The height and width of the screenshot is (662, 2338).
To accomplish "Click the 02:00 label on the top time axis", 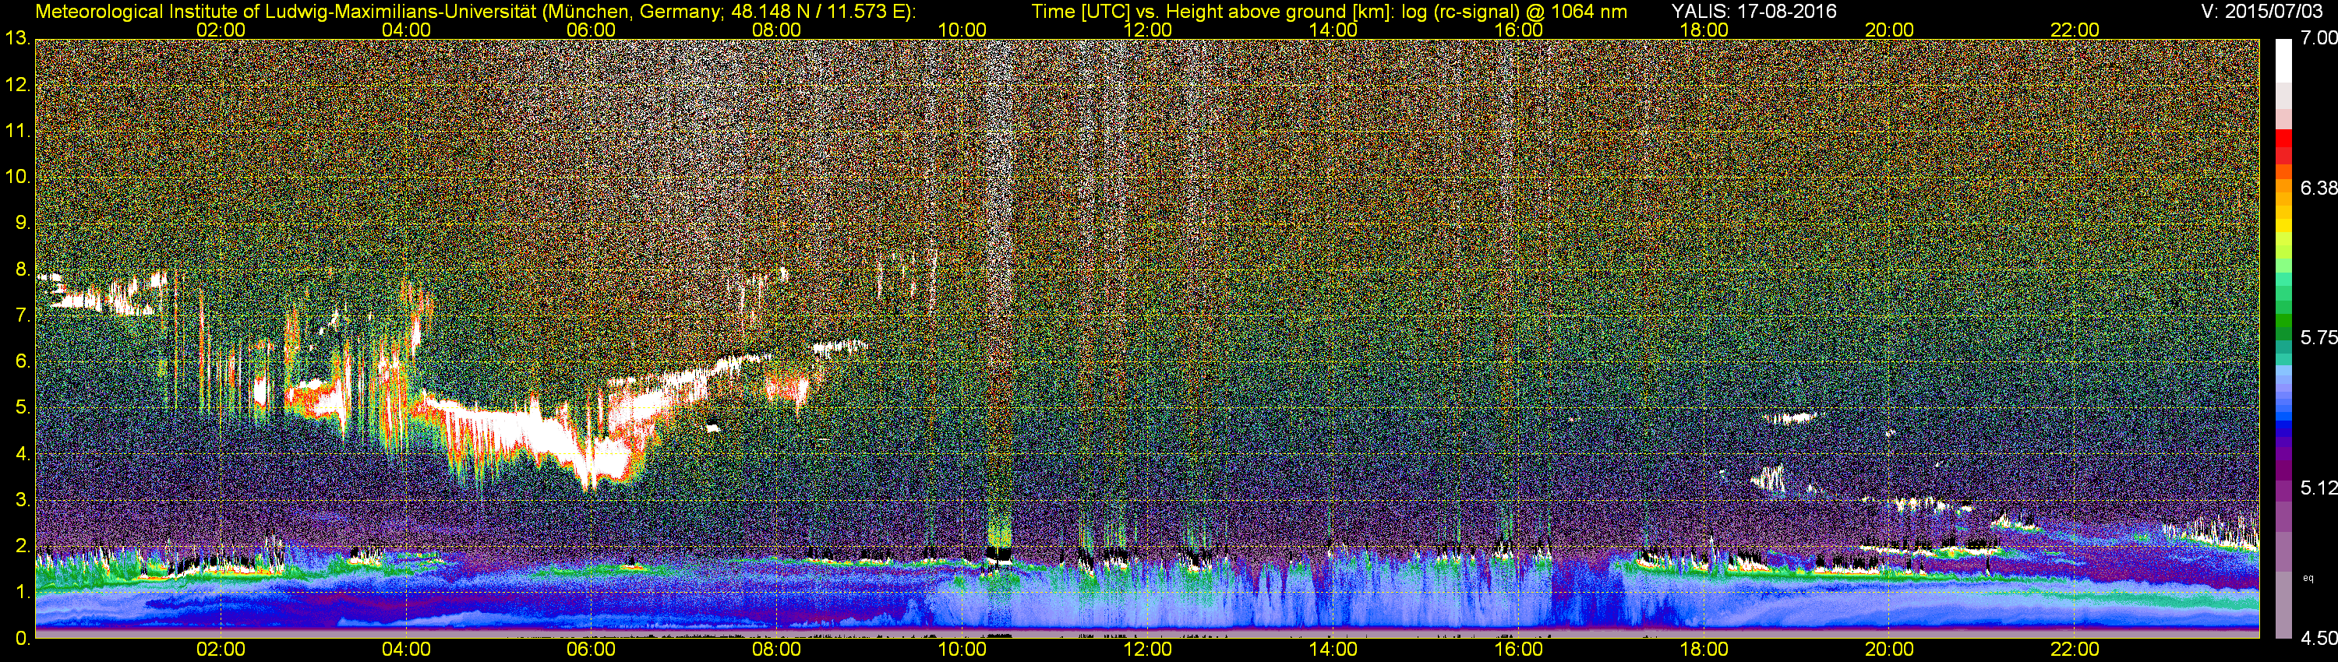I will pyautogui.click(x=221, y=30).
